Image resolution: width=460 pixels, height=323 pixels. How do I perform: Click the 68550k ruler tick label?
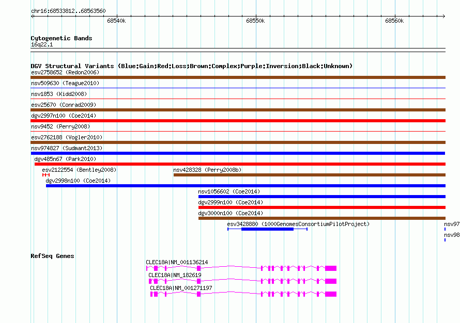pos(255,21)
